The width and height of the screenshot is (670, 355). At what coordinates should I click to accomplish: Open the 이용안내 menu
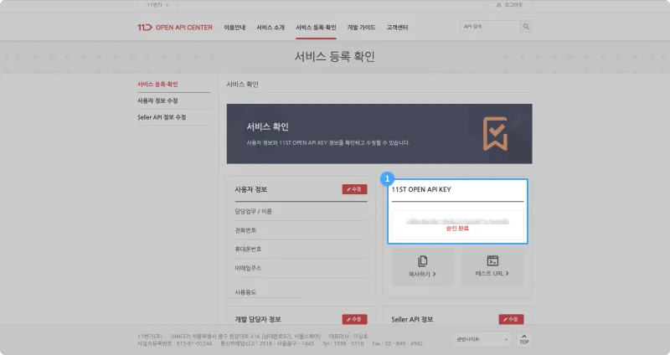pyautogui.click(x=234, y=28)
